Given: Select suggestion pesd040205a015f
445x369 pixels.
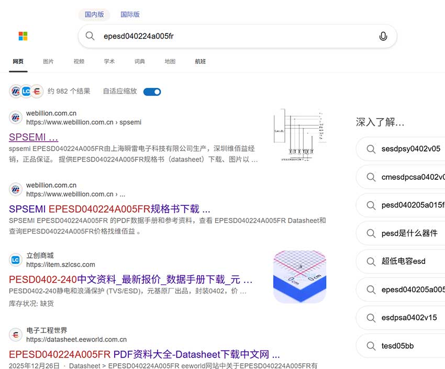Looking at the screenshot, I should (x=400, y=205).
